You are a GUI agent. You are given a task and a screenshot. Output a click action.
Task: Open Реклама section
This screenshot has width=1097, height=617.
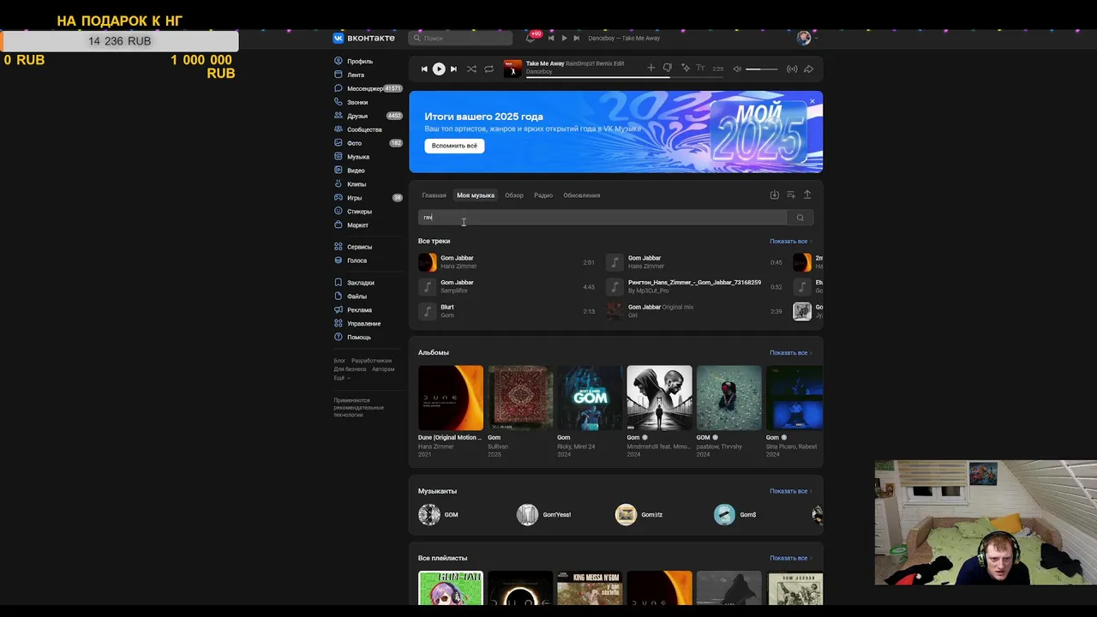[359, 310]
